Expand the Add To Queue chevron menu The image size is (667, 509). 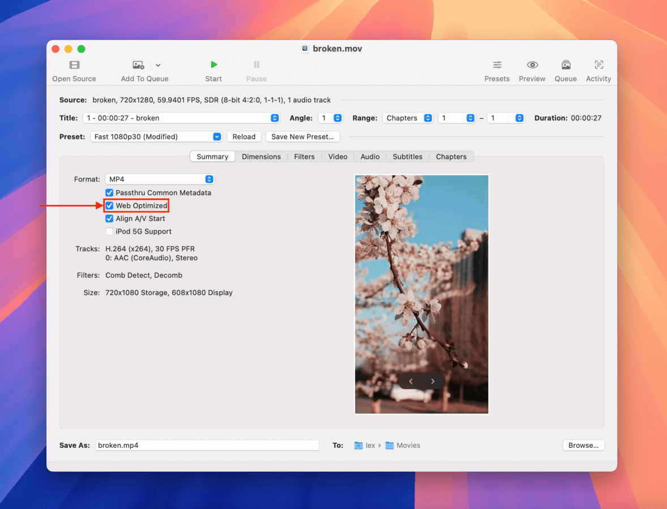coord(158,65)
